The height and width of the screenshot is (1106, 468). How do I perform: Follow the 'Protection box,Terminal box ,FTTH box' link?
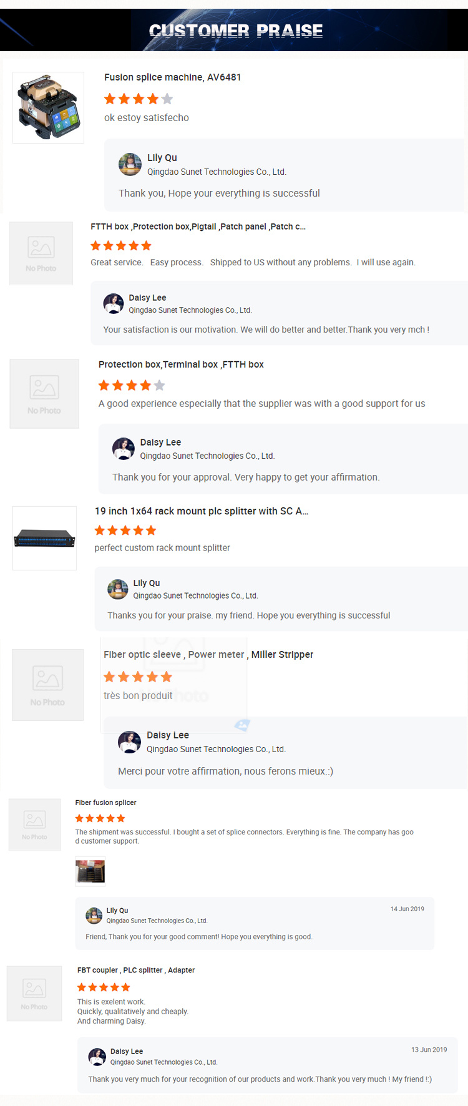pyautogui.click(x=181, y=365)
